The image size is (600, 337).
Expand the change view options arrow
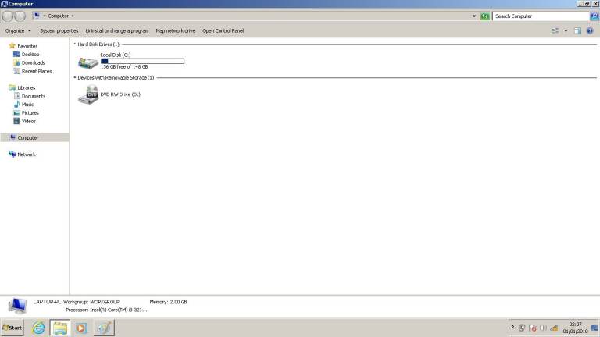coord(566,30)
